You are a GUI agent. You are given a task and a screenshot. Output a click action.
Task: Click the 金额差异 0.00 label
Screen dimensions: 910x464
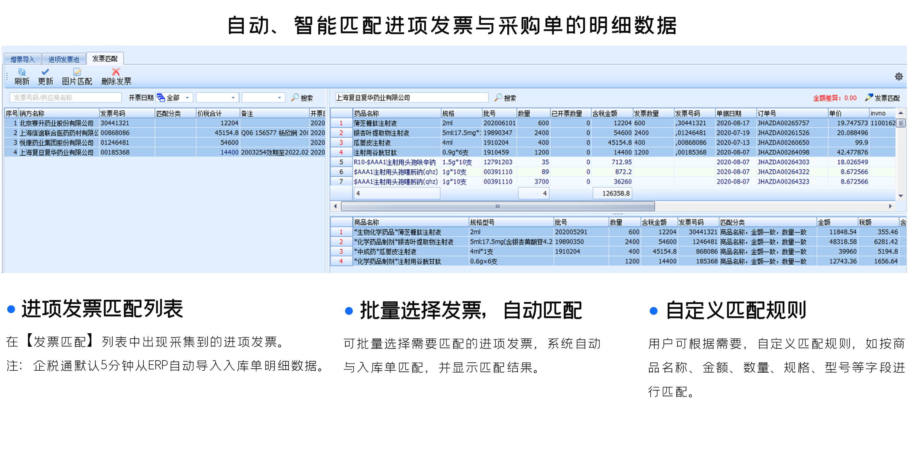point(835,98)
